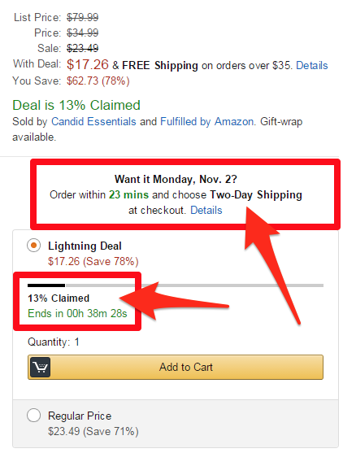Click the Want it Monday, Nov. 2 heading
The width and height of the screenshot is (343, 453).
tap(176, 180)
